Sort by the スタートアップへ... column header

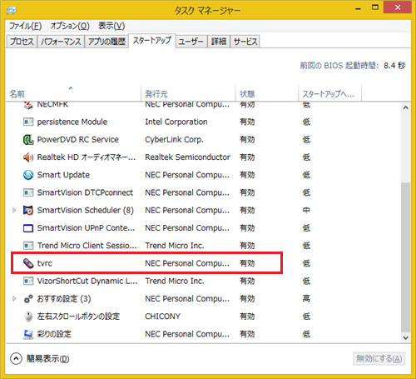329,93
